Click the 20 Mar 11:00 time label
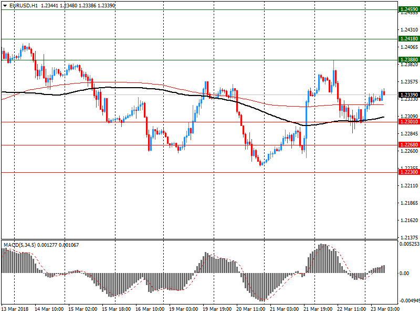 pyautogui.click(x=251, y=310)
